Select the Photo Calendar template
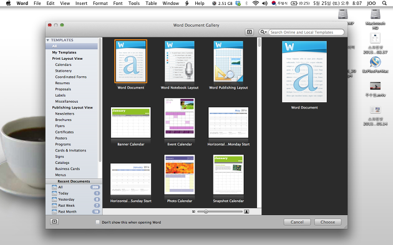The height and width of the screenshot is (245, 393). [x=180, y=175]
